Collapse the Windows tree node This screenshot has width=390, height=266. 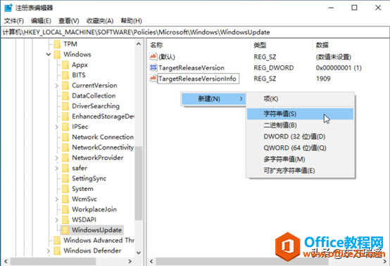(x=49, y=55)
